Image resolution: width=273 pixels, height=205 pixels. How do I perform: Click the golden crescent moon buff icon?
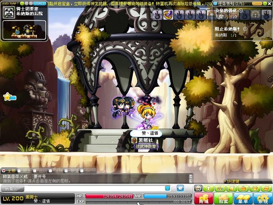click(x=168, y=14)
